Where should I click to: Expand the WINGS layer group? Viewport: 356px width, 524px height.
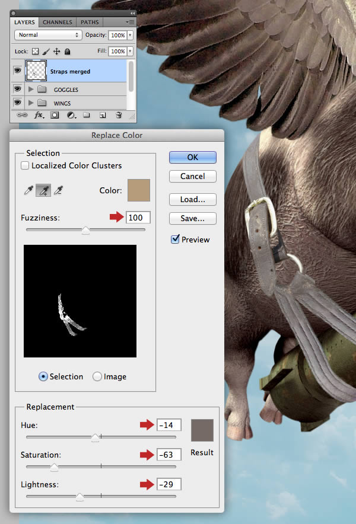[x=31, y=103]
